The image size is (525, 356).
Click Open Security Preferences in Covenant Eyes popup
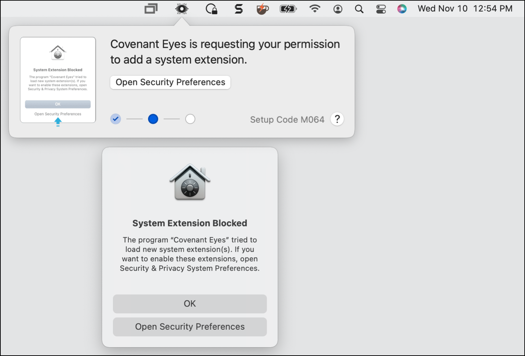(x=170, y=83)
